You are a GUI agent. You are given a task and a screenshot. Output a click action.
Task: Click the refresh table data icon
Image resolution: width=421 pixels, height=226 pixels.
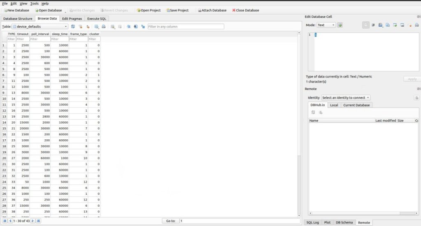point(73,26)
